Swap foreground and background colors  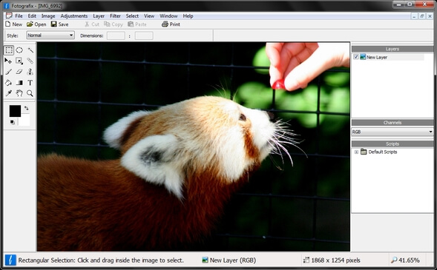pyautogui.click(x=27, y=108)
